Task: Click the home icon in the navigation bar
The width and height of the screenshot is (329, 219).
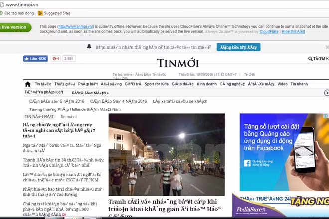Action: [x=28, y=84]
